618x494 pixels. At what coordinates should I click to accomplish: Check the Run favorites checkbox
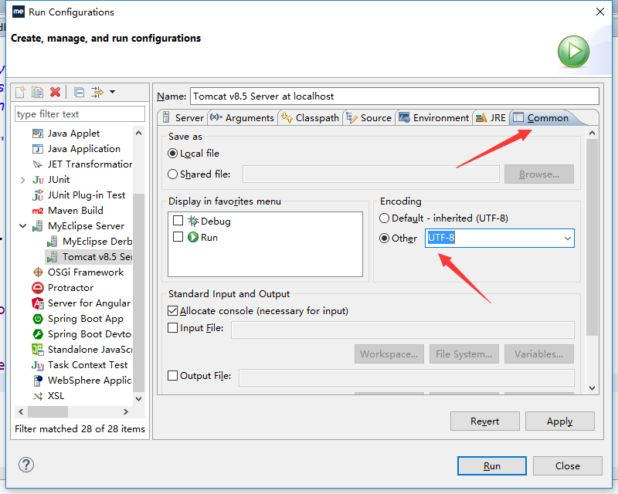coord(178,237)
